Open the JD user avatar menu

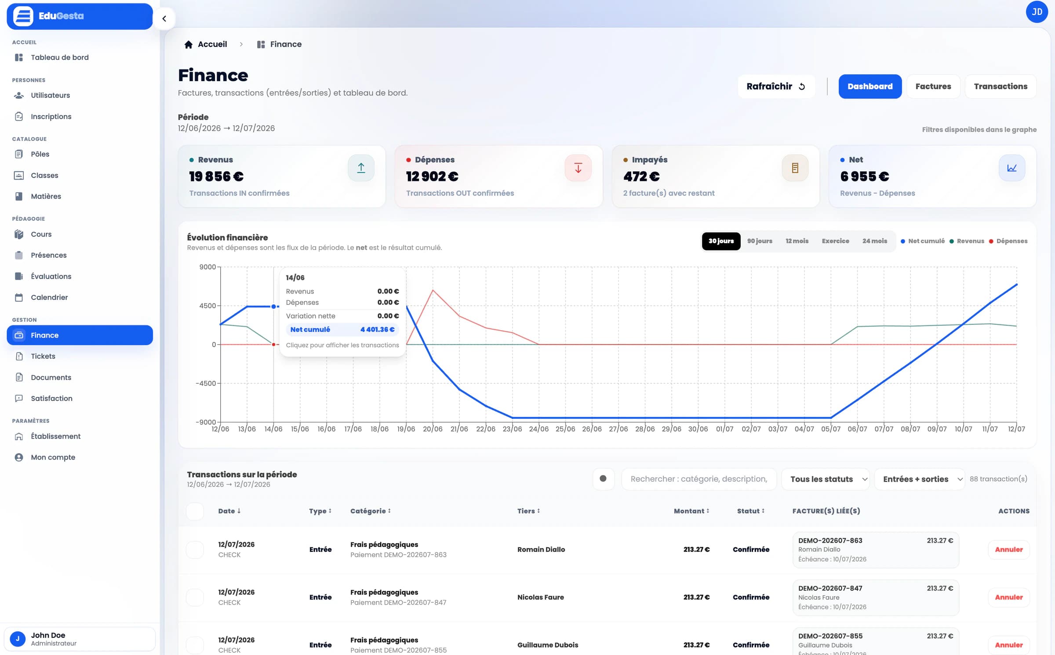click(x=1037, y=12)
